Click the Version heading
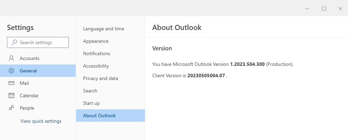 pos(162,48)
